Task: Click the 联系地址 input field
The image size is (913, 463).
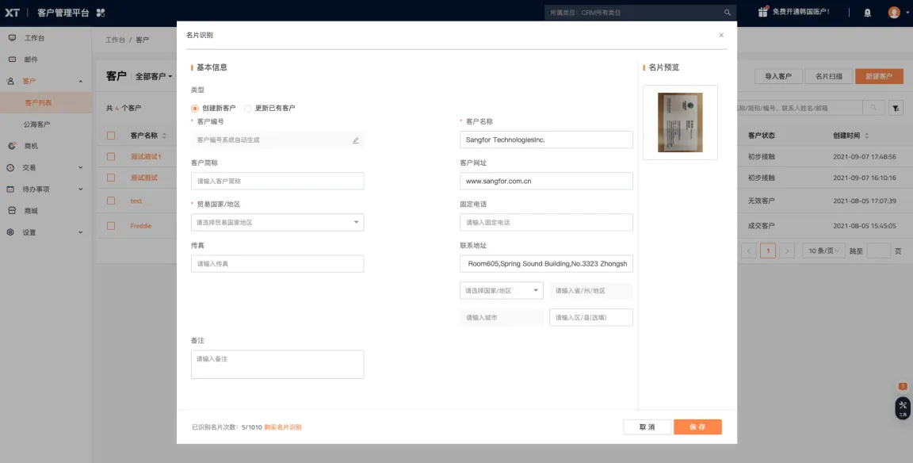Action: pyautogui.click(x=546, y=264)
